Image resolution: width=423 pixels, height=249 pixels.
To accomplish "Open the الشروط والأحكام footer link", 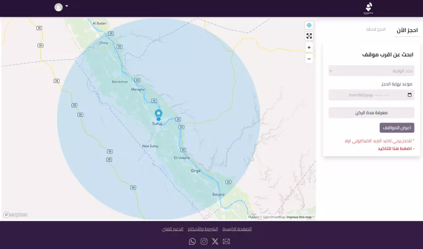I will pyautogui.click(x=203, y=229).
